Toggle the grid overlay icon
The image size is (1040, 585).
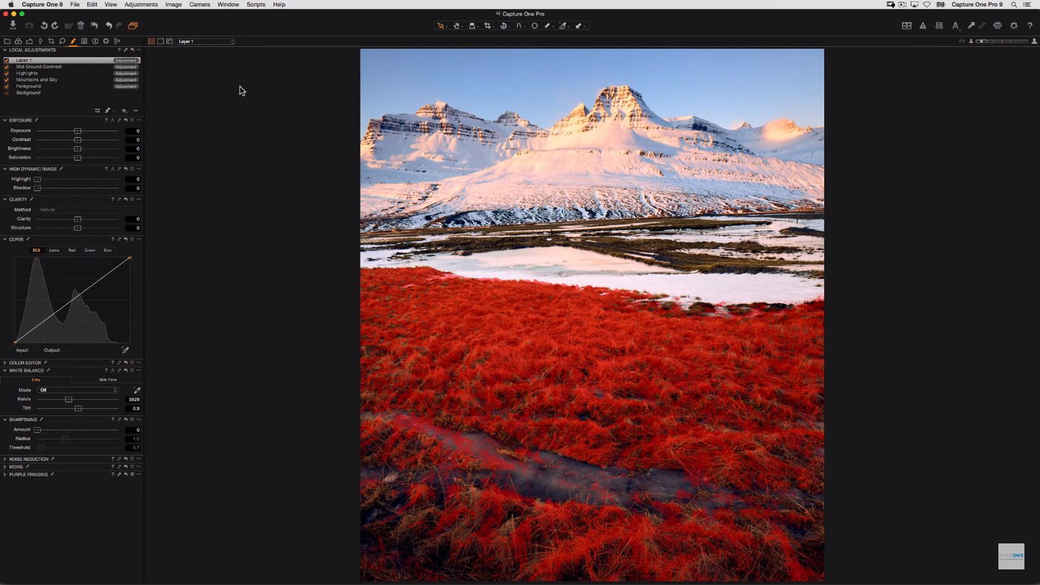click(939, 25)
